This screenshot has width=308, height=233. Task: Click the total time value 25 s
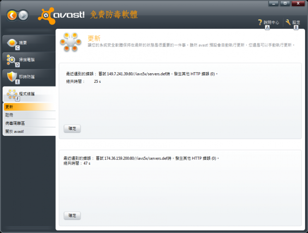pos(97,81)
